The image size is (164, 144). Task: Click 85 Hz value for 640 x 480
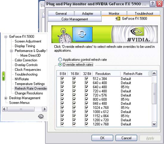click(x=125, y=87)
